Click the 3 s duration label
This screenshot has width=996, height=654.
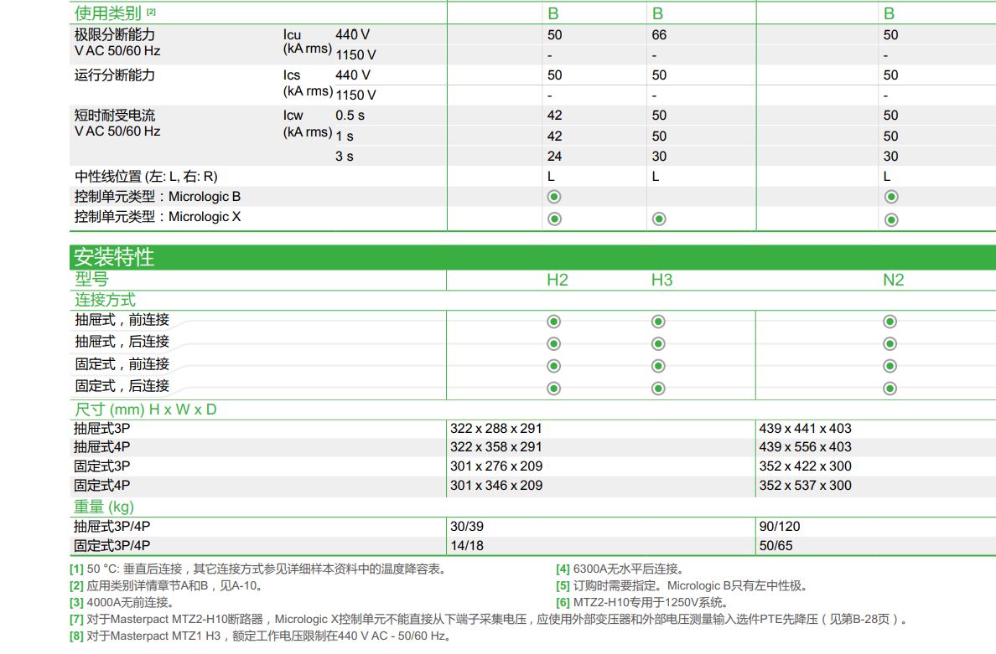pyautogui.click(x=345, y=156)
